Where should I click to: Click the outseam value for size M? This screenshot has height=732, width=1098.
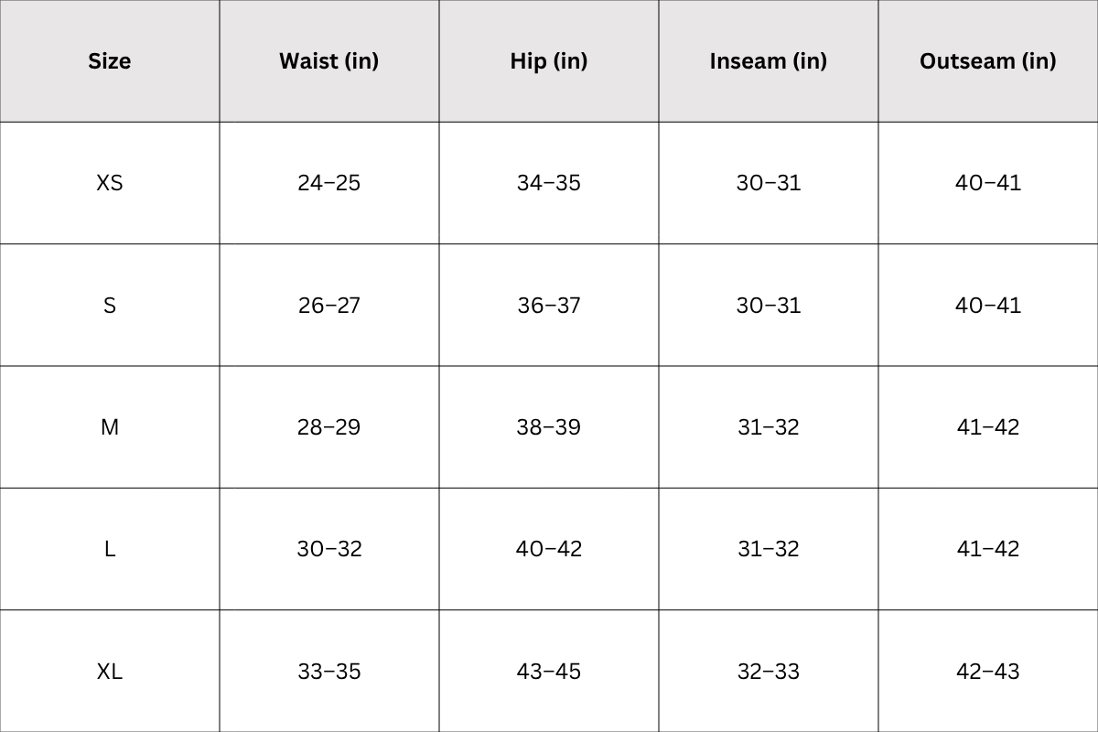[988, 427]
